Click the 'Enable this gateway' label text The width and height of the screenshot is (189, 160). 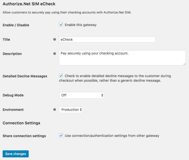81,25
